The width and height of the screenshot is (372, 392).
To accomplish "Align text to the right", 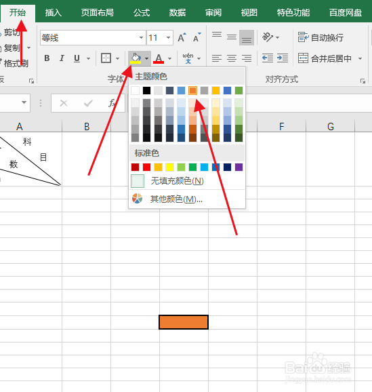I will 247,58.
